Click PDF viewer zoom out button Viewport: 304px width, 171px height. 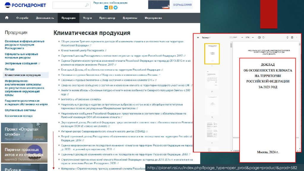(242, 37)
